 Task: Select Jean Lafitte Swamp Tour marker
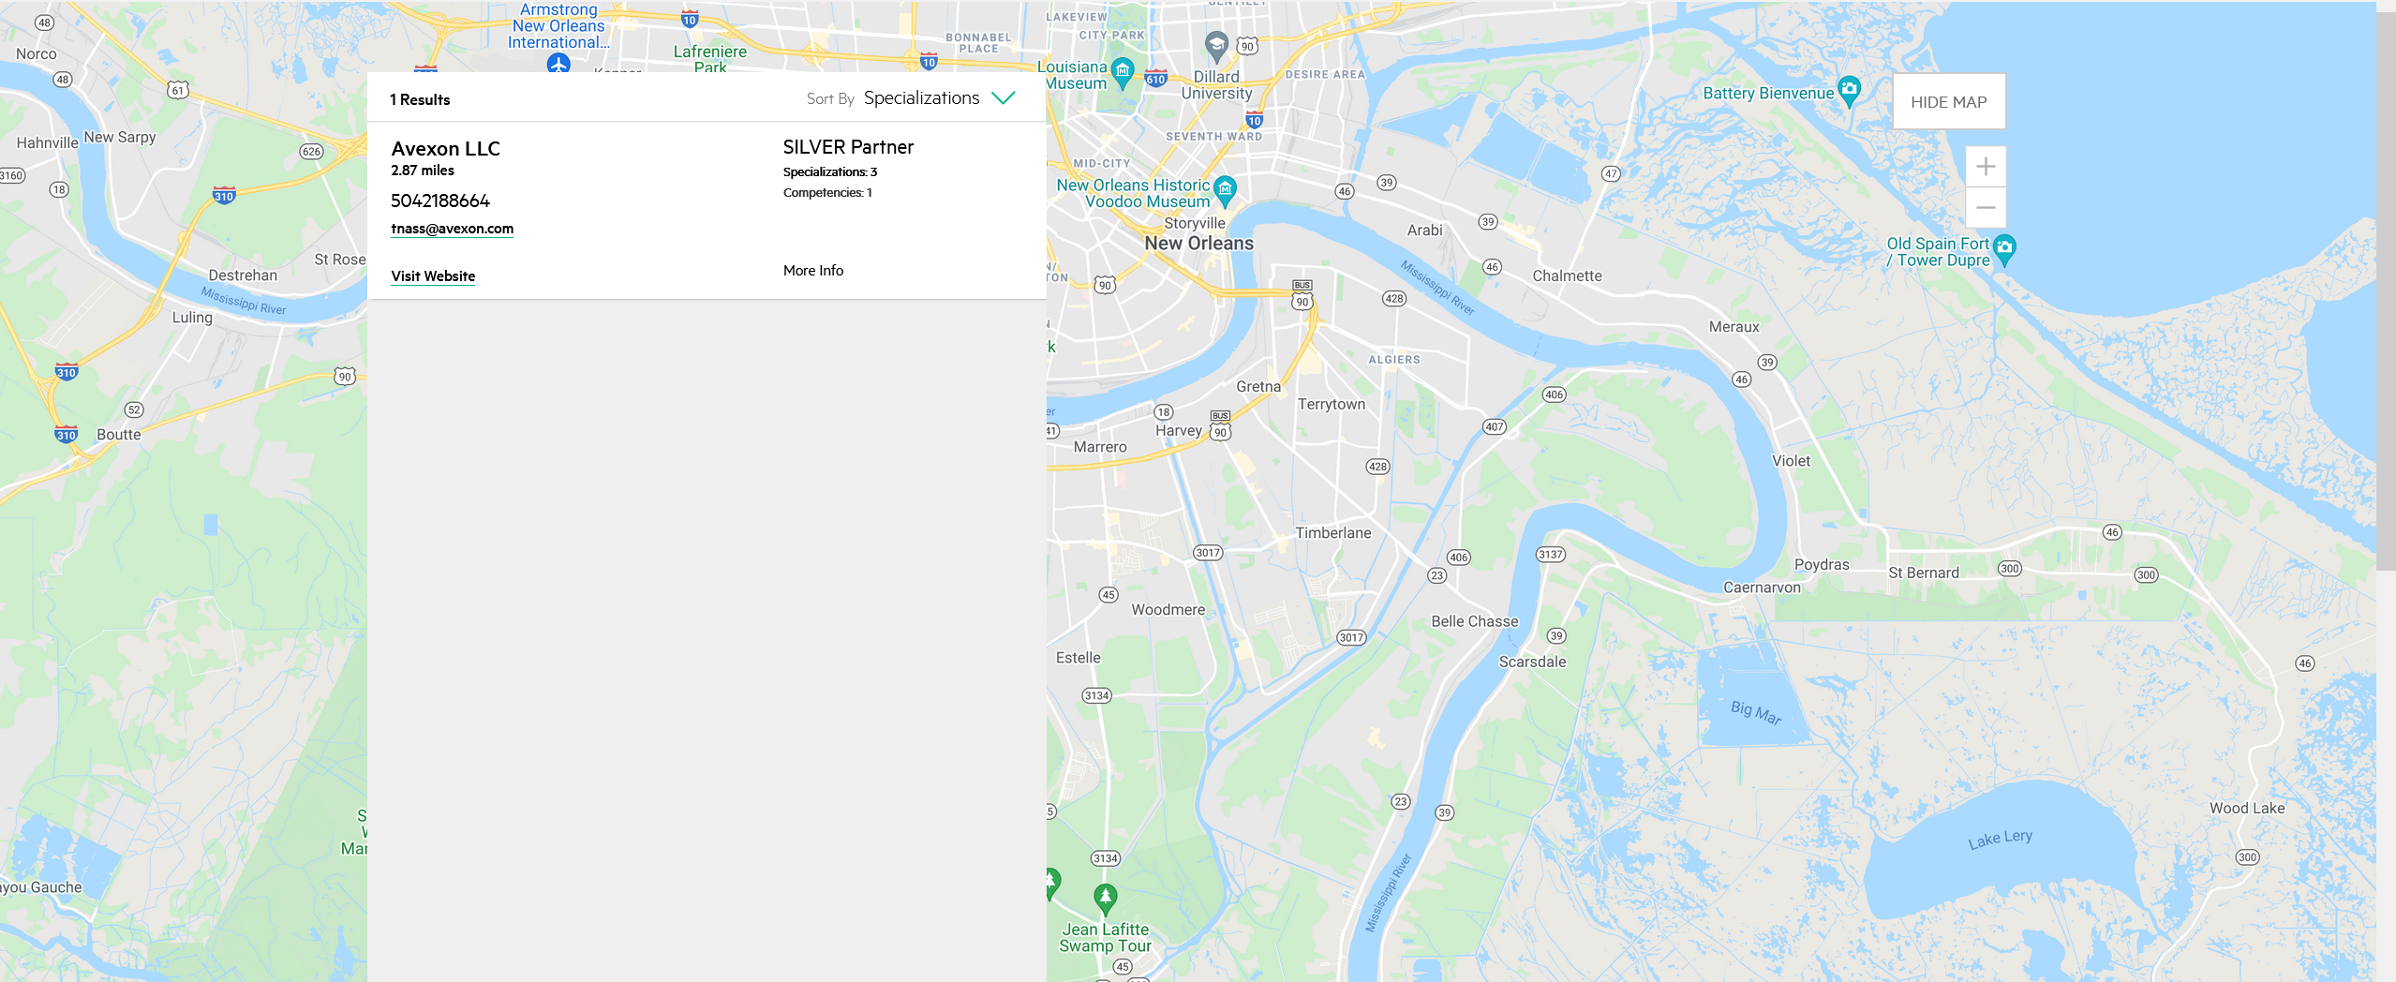click(1106, 900)
